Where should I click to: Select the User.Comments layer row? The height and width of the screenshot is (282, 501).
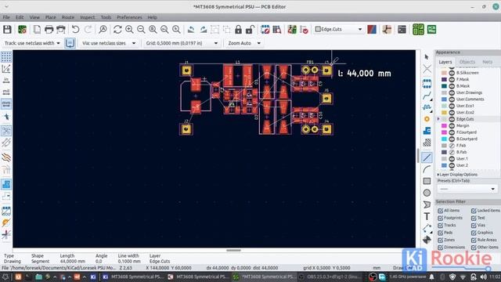point(469,99)
